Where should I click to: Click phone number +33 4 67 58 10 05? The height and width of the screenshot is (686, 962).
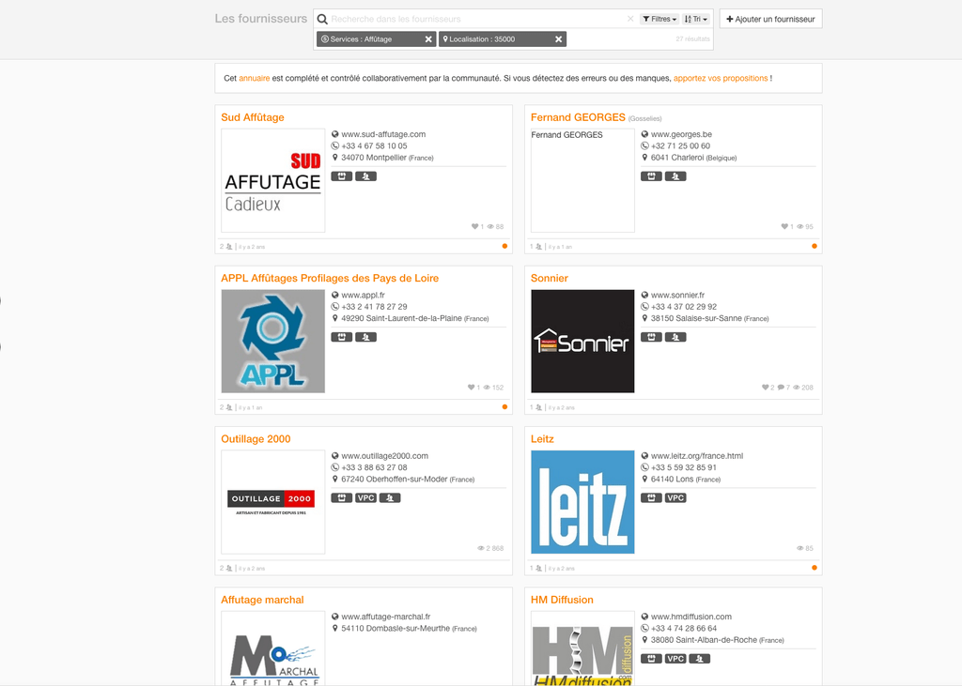pos(374,145)
